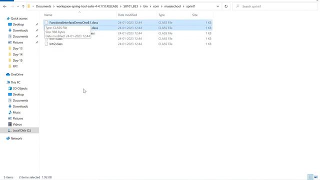The image size is (320, 180).
Task: Click the Intr2.class file icon
Action: click(x=46, y=44)
